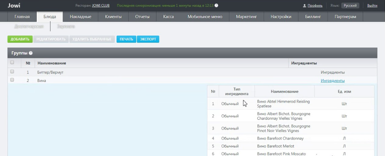Click the sync status help icon

pos(216,6)
